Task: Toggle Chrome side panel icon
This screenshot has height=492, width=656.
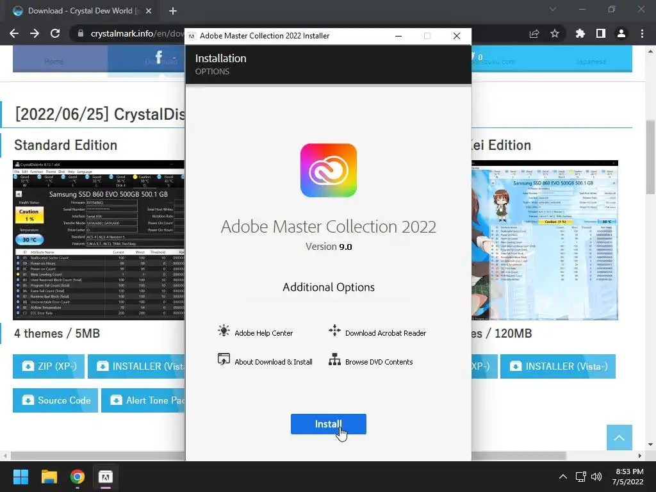Action: pyautogui.click(x=601, y=33)
